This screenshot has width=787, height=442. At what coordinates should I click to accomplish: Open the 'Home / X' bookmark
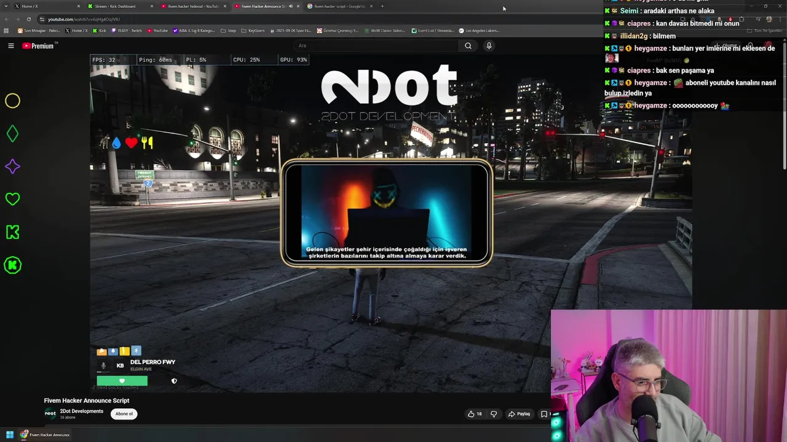(76, 30)
